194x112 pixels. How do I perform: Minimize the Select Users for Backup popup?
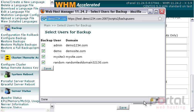[150, 12]
